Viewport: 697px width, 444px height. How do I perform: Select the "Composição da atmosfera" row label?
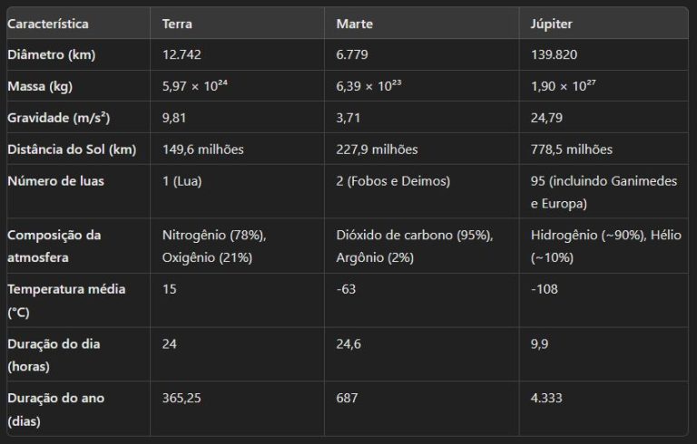[x=54, y=246]
